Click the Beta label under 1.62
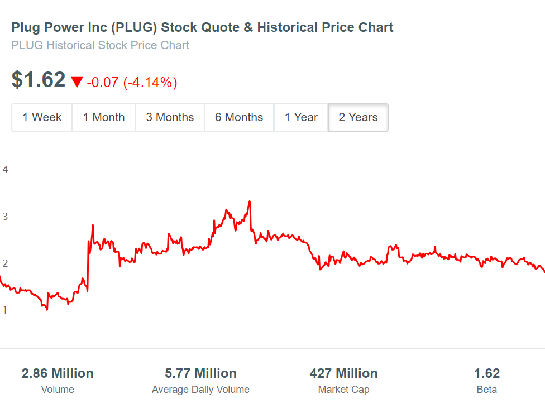 [486, 390]
